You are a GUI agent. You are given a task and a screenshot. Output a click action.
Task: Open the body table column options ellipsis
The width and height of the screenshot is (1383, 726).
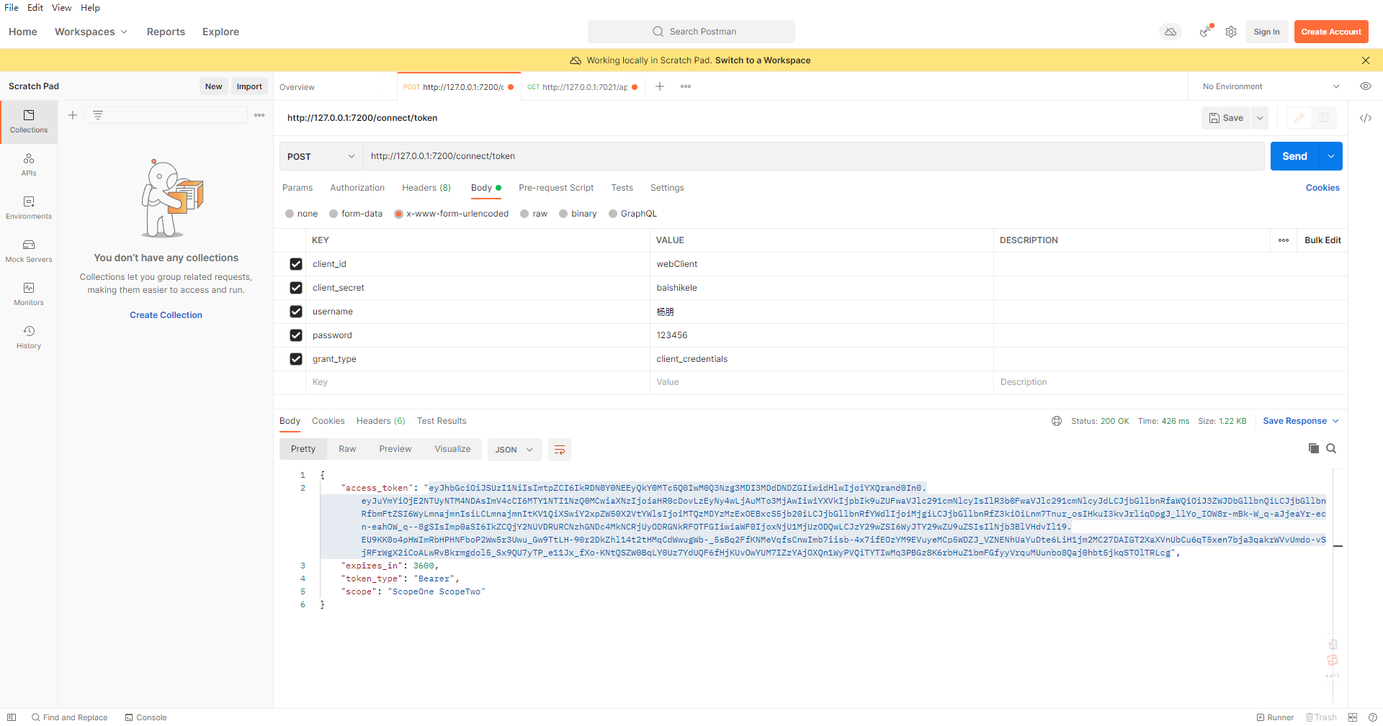pyautogui.click(x=1284, y=240)
